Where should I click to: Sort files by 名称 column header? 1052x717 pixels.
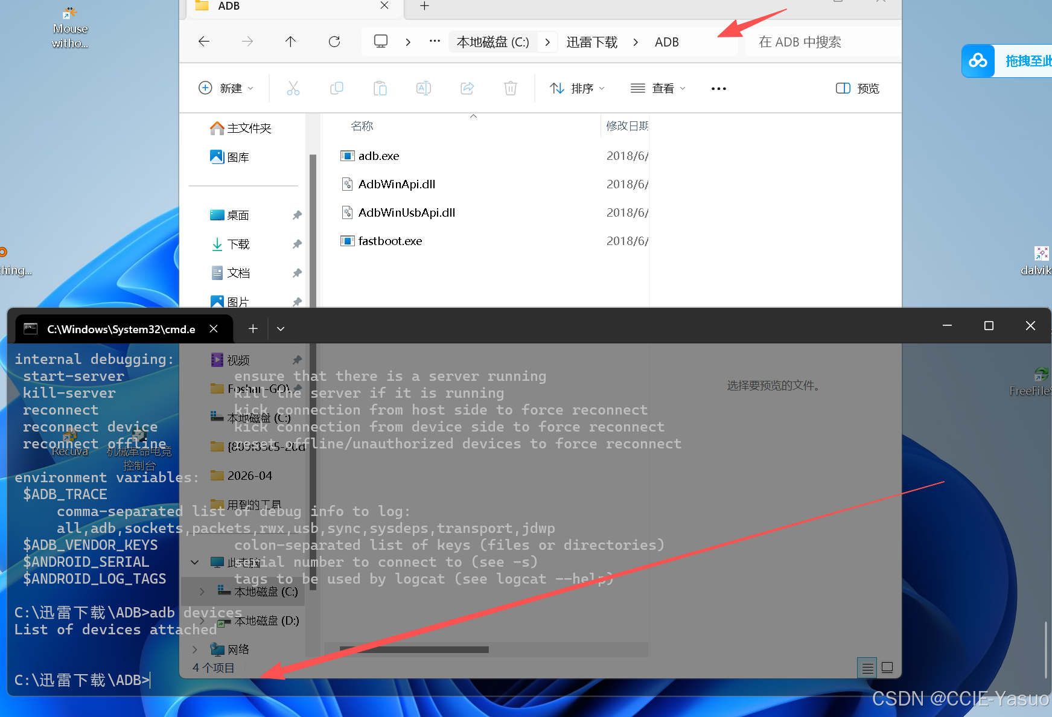coord(362,126)
